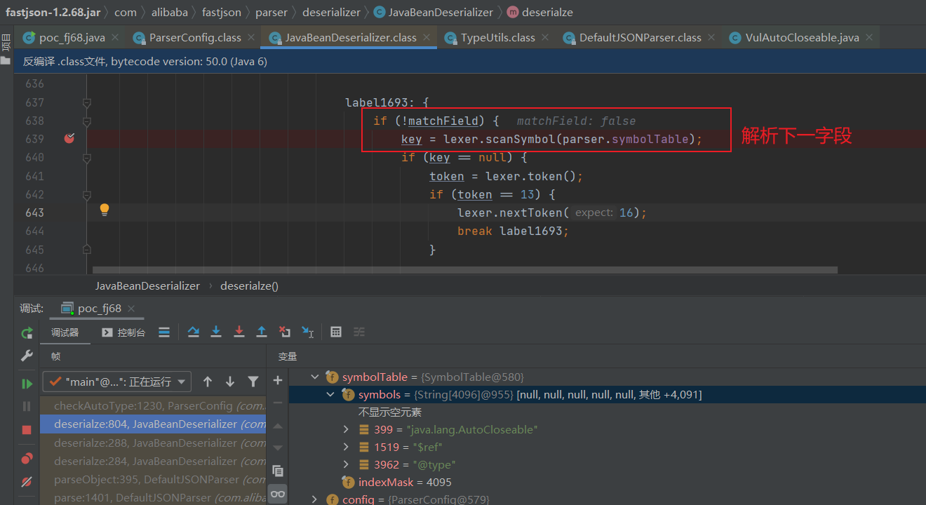
Task: Collapse the symbols array node
Action: [330, 394]
